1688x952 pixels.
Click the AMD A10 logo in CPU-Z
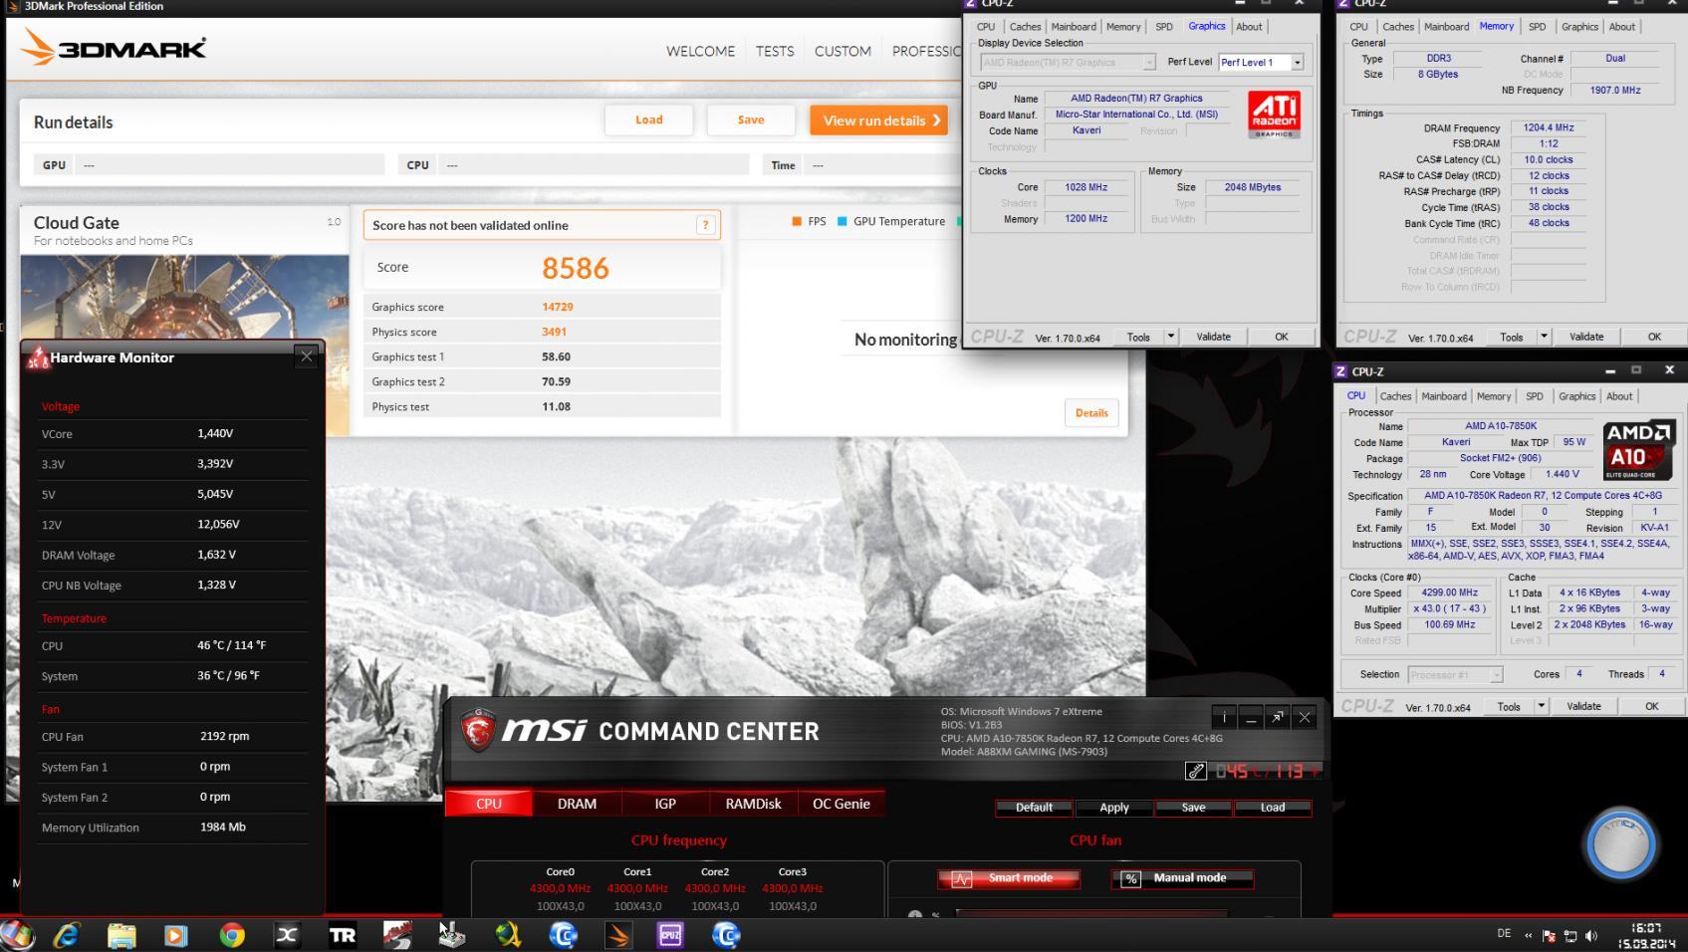point(1639,449)
